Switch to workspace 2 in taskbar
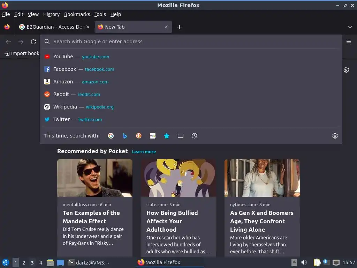The height and width of the screenshot is (268, 357). click(24, 263)
